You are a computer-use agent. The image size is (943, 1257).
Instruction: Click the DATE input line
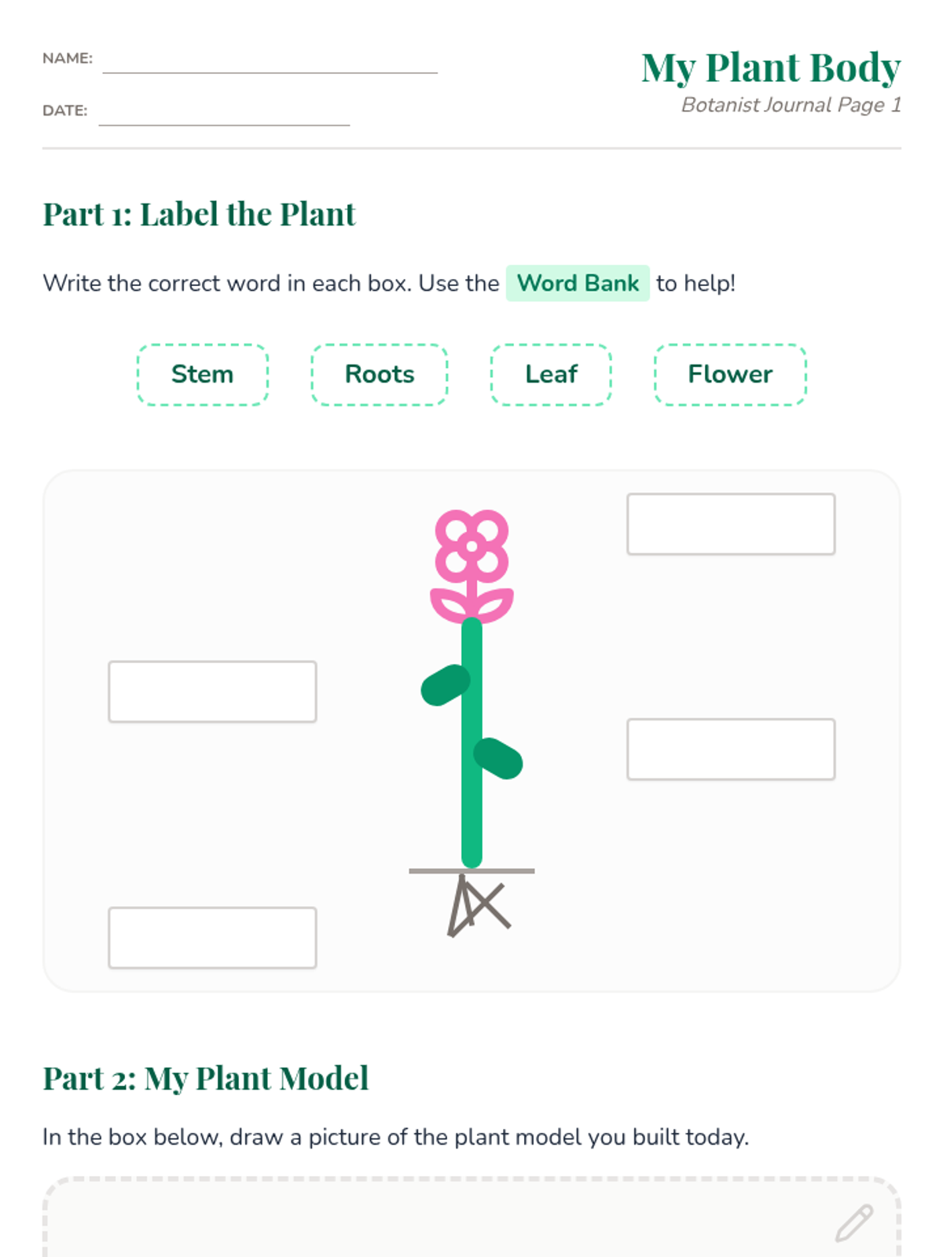click(x=224, y=113)
